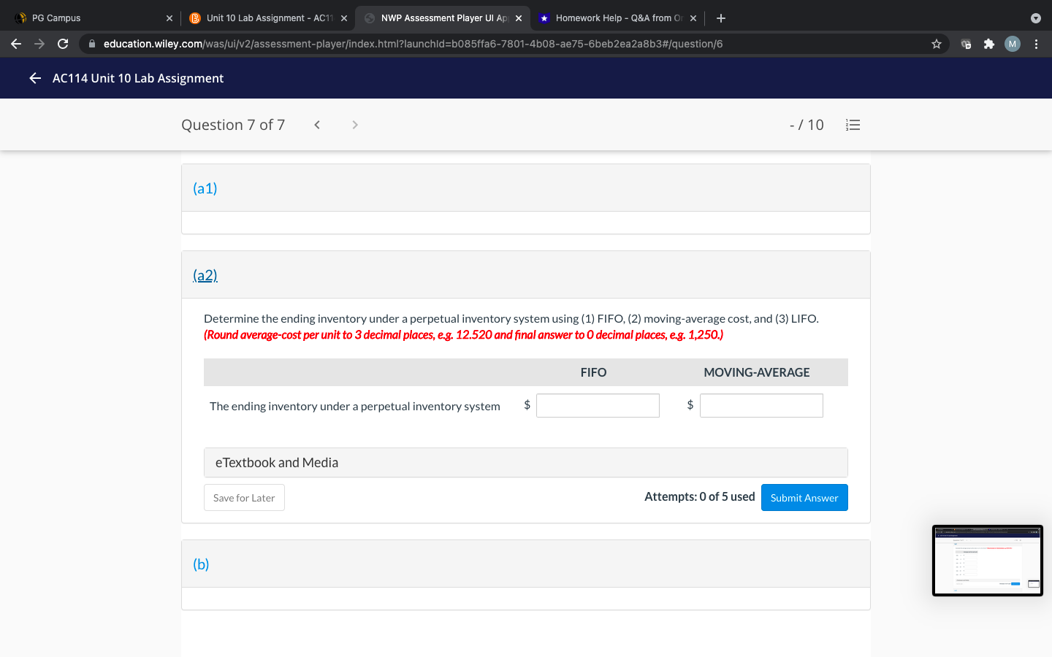
Task: Click the red rounding instruction text
Action: [x=464, y=335]
